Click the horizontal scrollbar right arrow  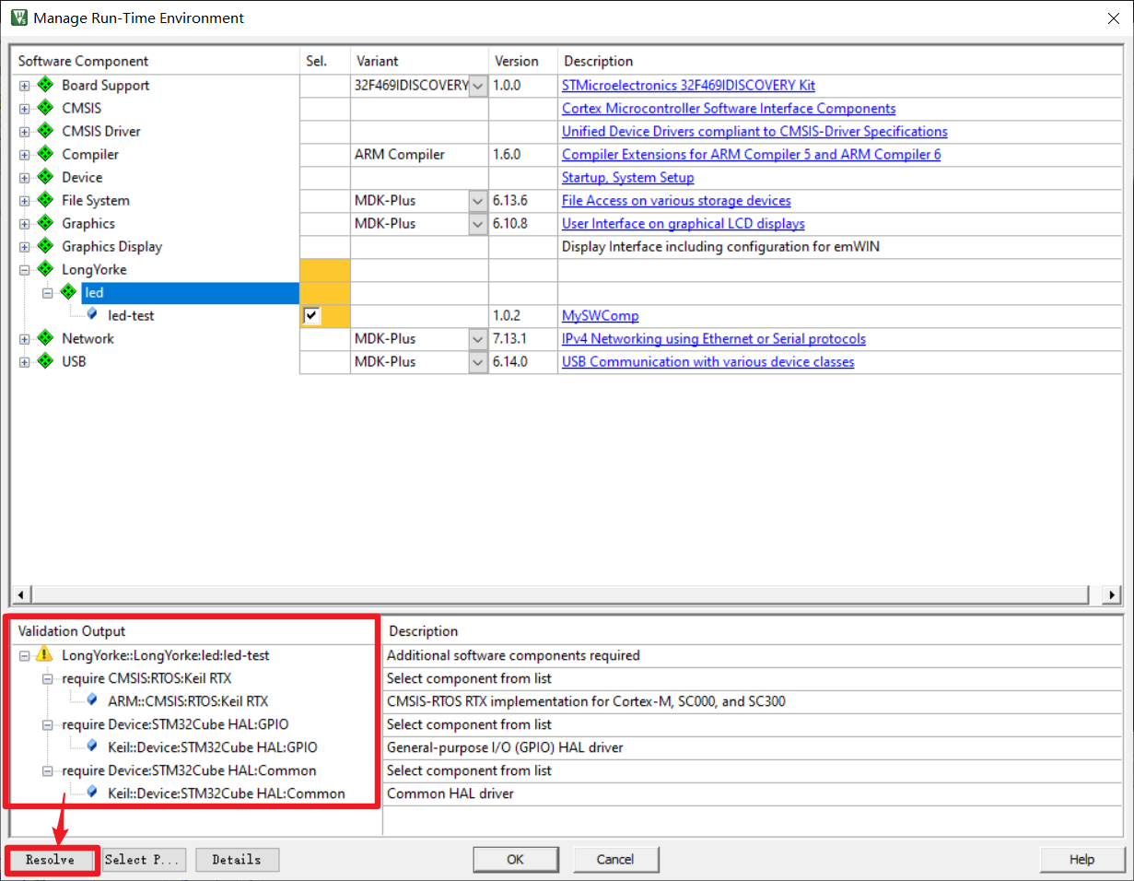1113,594
